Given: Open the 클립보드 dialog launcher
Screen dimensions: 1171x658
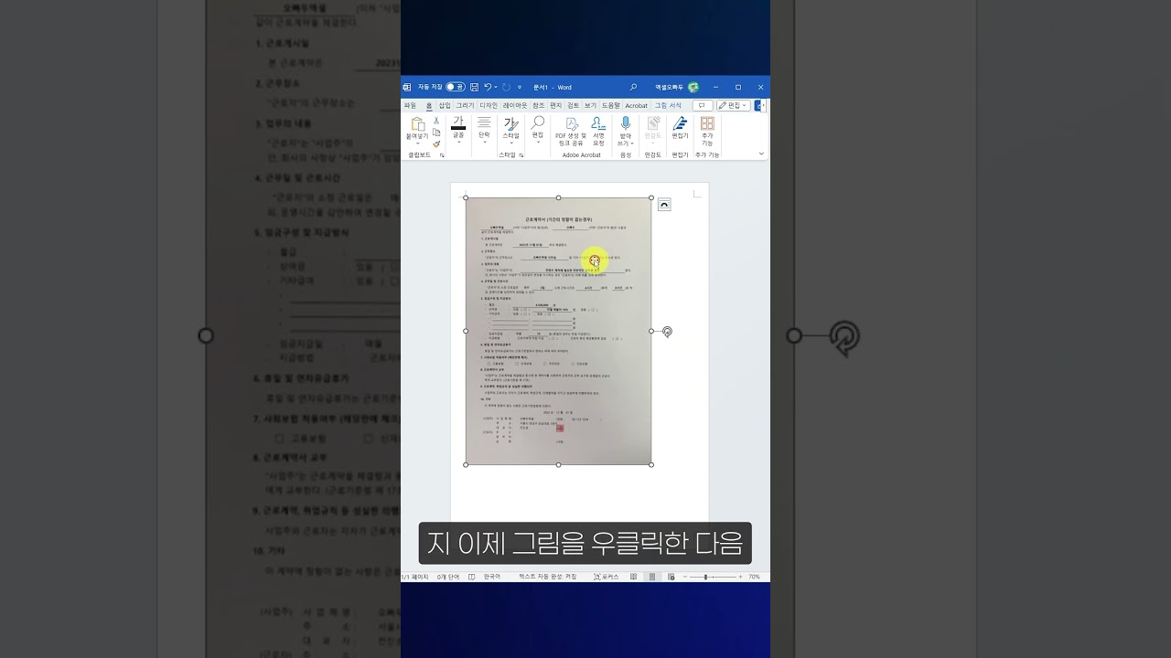Looking at the screenshot, I should [x=442, y=155].
